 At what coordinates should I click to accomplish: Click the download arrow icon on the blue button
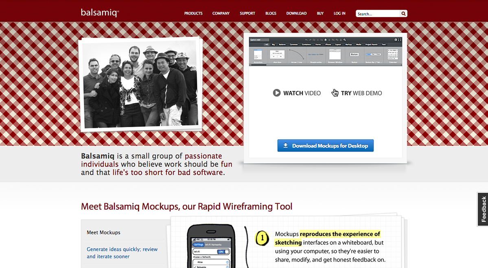[285, 145]
